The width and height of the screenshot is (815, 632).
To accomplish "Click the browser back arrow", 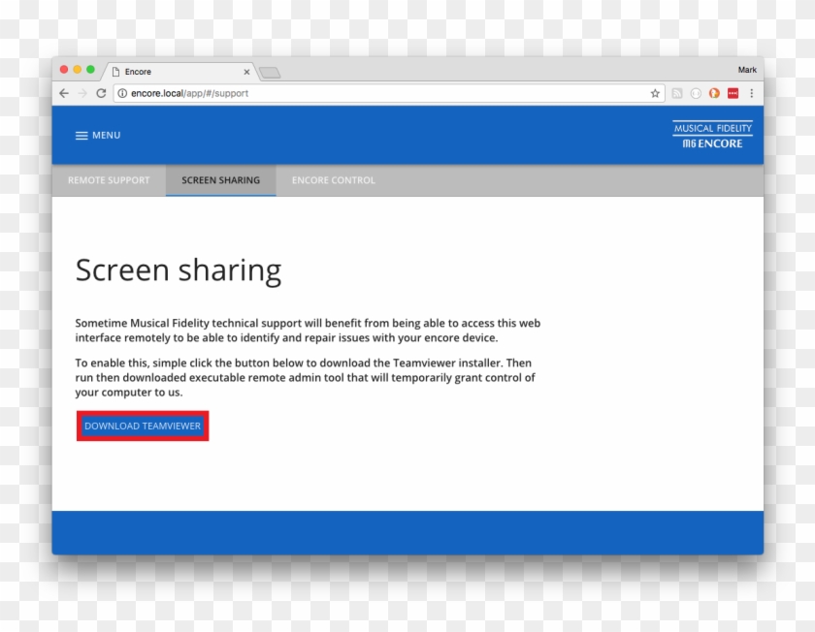I will 64,94.
